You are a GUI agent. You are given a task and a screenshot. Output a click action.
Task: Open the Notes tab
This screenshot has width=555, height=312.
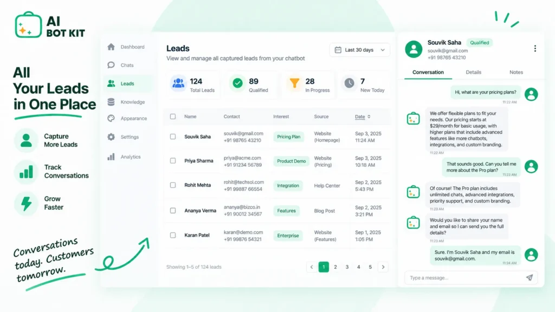[516, 72]
